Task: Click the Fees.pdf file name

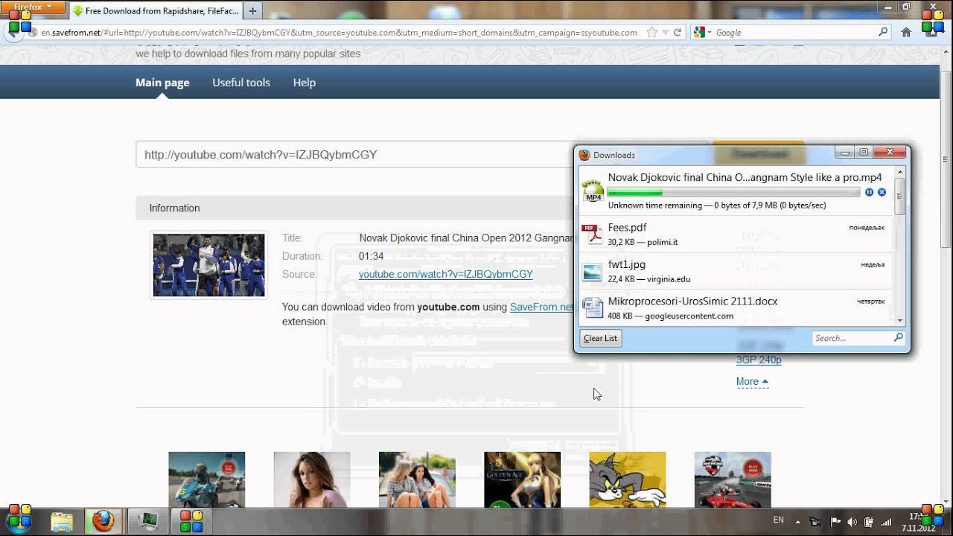Action: pyautogui.click(x=627, y=228)
